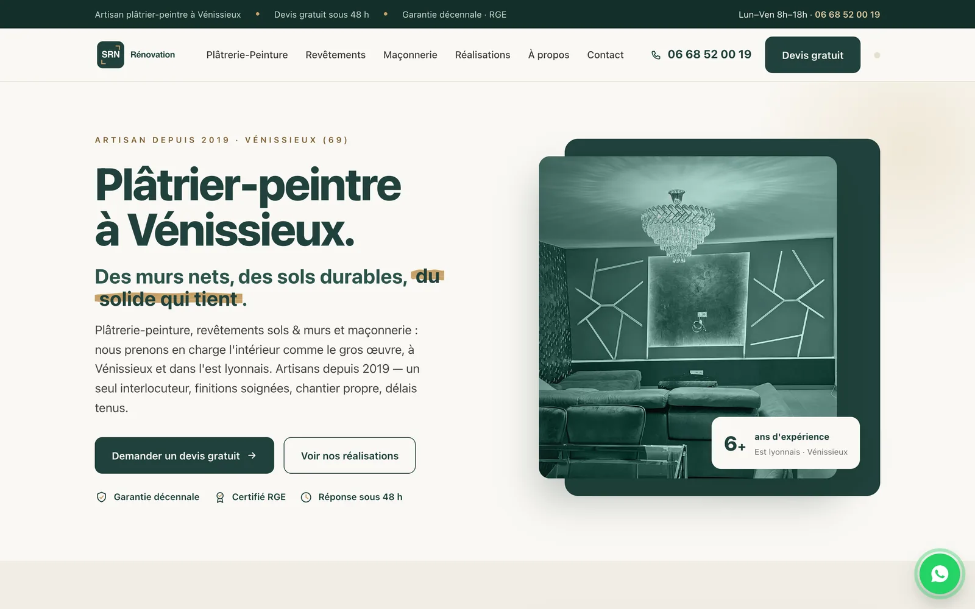Click the Certifié RGE label
975x609 pixels.
(258, 497)
